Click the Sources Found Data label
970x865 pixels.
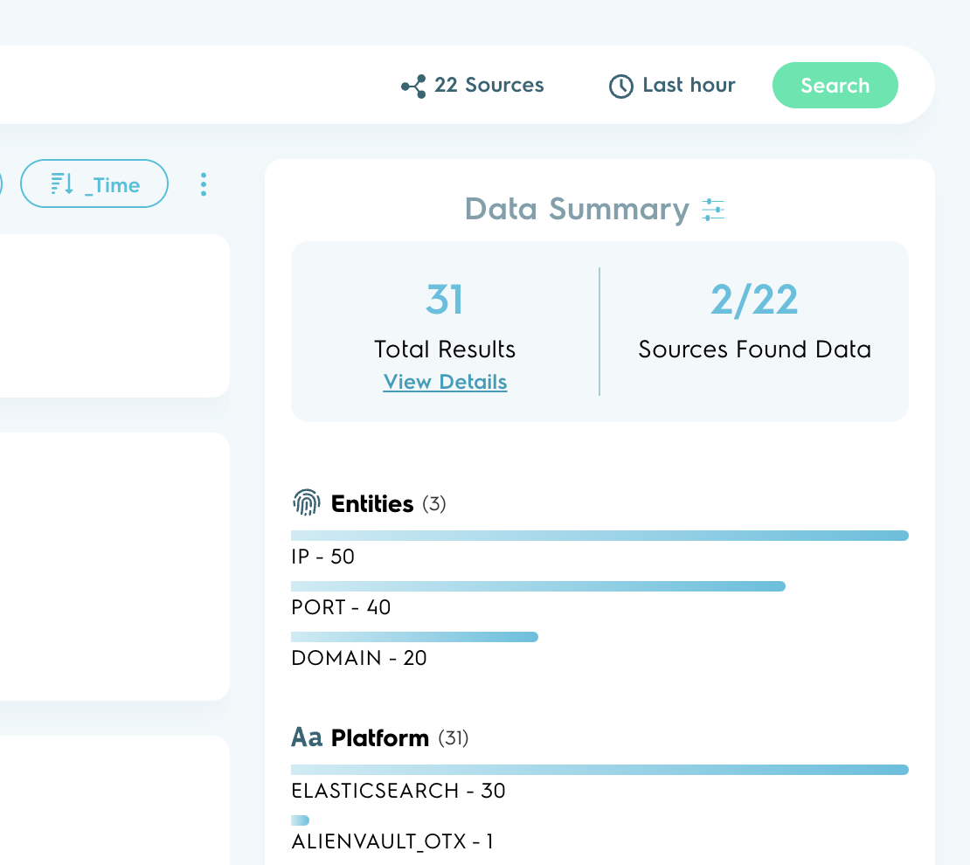pyautogui.click(x=755, y=349)
